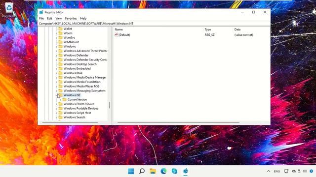Launch Microsoft Edge from taskbar
Screen dimensions: 316x177
point(163,171)
